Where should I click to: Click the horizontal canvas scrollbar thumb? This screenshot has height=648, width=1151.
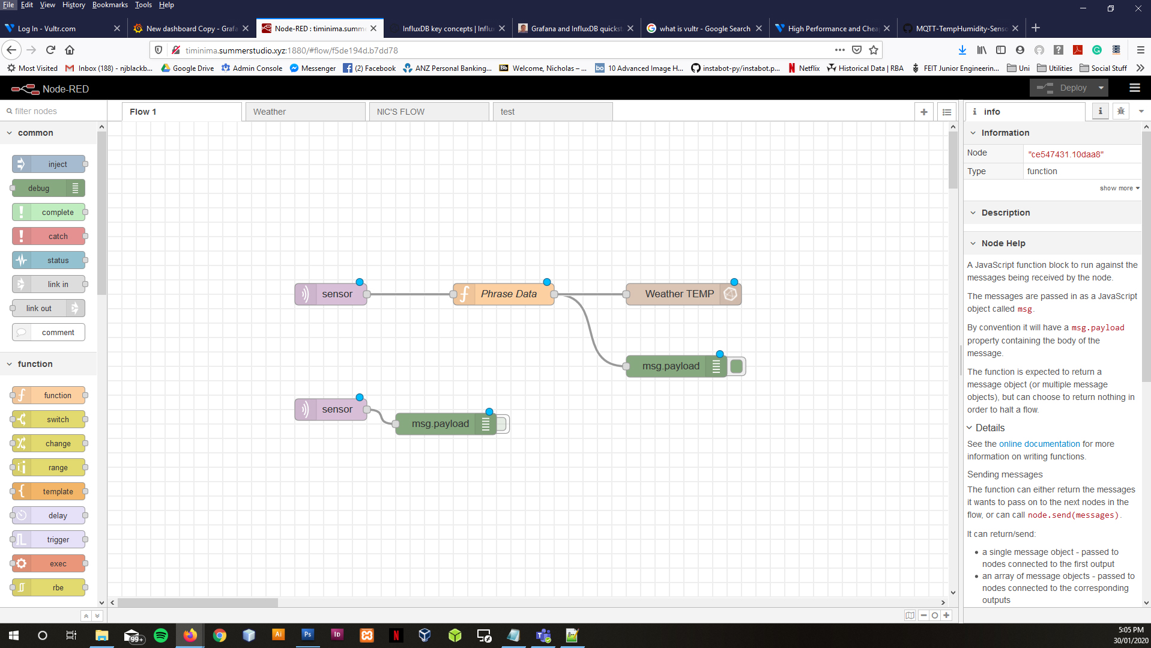[x=198, y=602]
